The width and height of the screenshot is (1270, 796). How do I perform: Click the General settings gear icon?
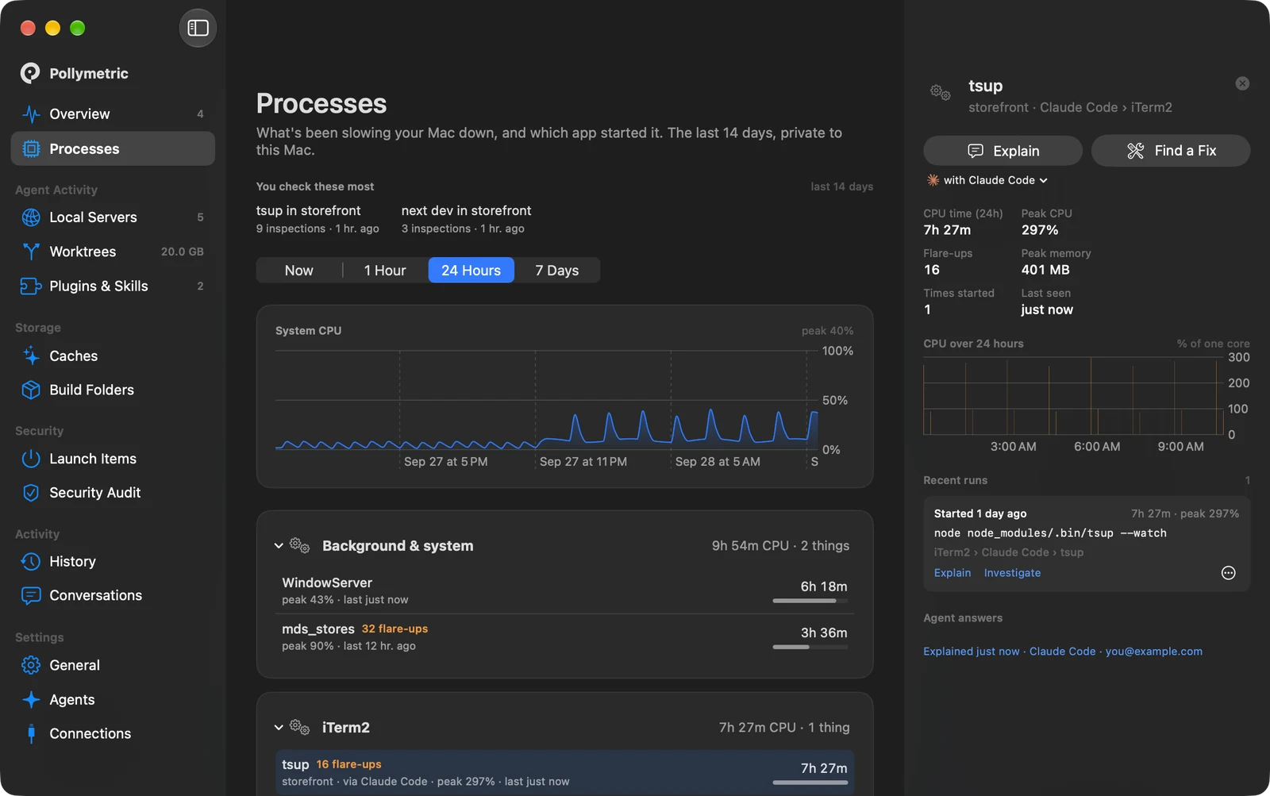click(x=31, y=665)
